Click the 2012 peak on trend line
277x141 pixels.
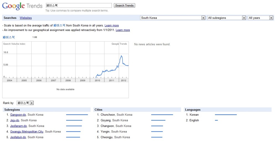(x=121, y=56)
